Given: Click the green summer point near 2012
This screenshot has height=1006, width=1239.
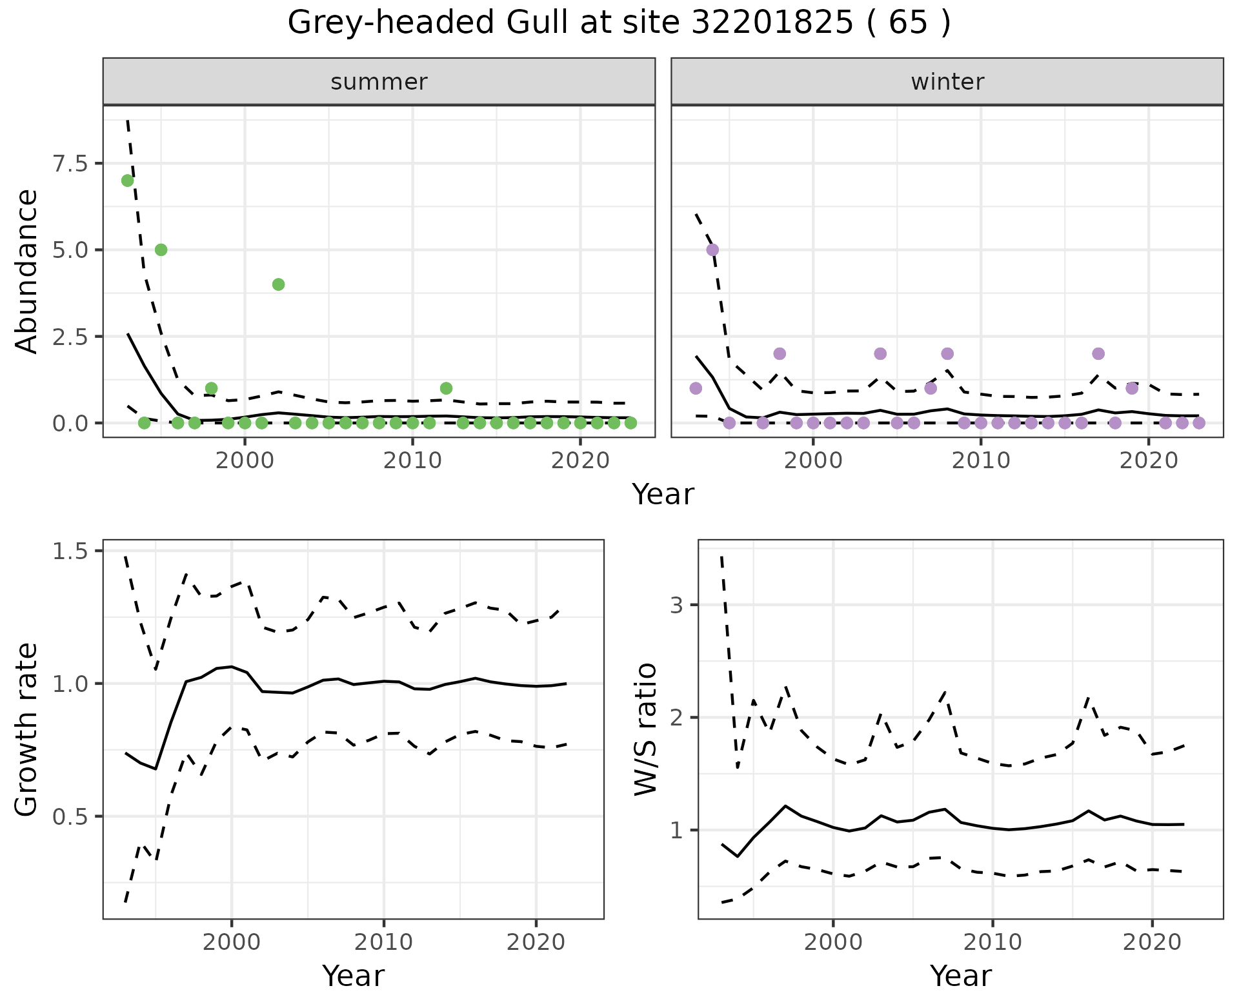Looking at the screenshot, I should [446, 388].
